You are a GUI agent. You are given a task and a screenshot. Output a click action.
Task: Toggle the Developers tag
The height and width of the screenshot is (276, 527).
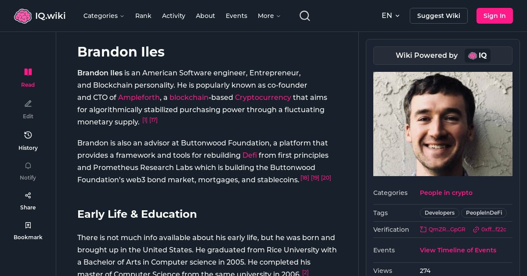[x=439, y=212]
